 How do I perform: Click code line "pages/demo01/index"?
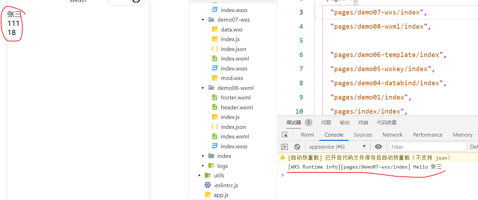pyautogui.click(x=371, y=97)
